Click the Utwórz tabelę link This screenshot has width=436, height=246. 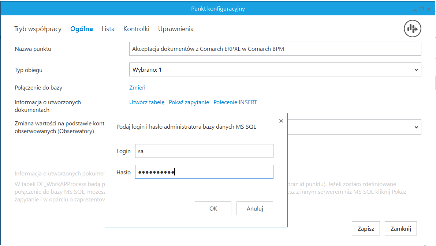tap(147, 102)
